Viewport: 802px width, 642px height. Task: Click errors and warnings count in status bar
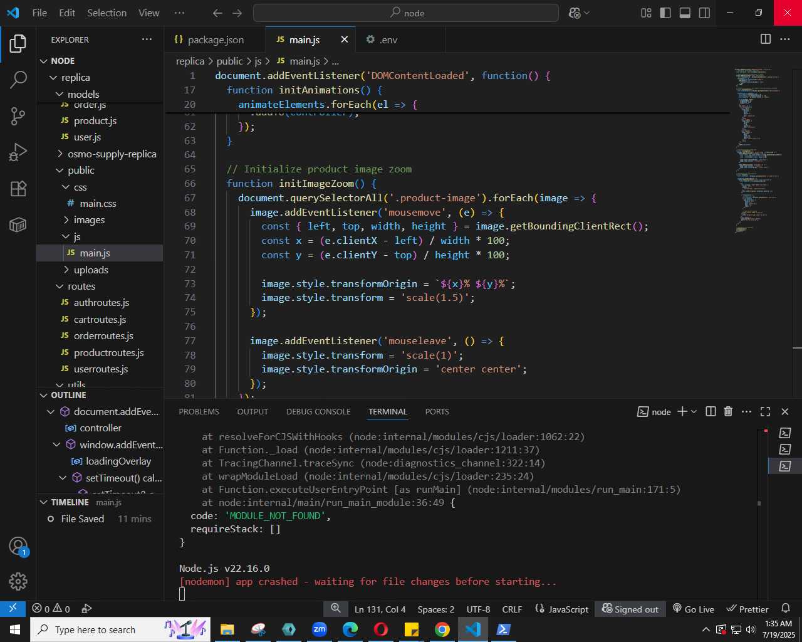[x=51, y=609]
